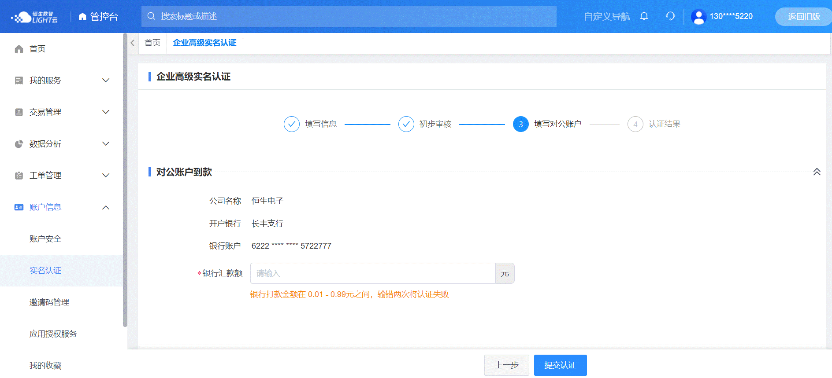The width and height of the screenshot is (832, 378).
Task: Click the 填写对公账户 step label
Action: [x=558, y=124]
